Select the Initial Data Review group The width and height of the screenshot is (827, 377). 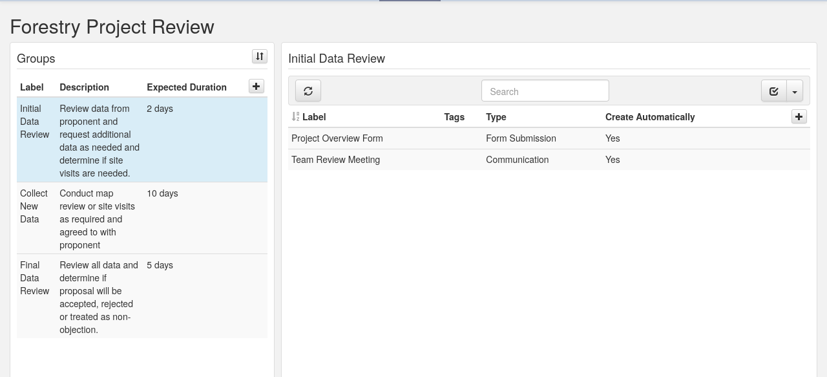(142, 140)
